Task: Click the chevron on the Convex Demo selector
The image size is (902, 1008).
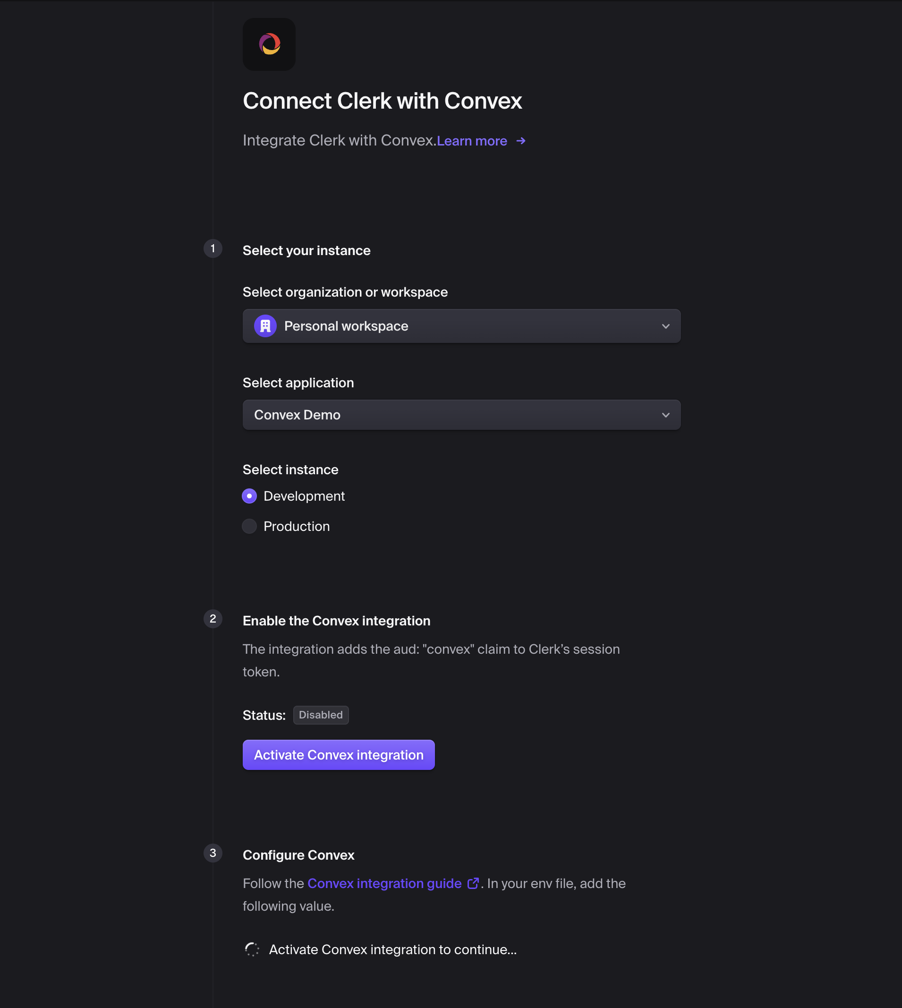Action: [666, 414]
